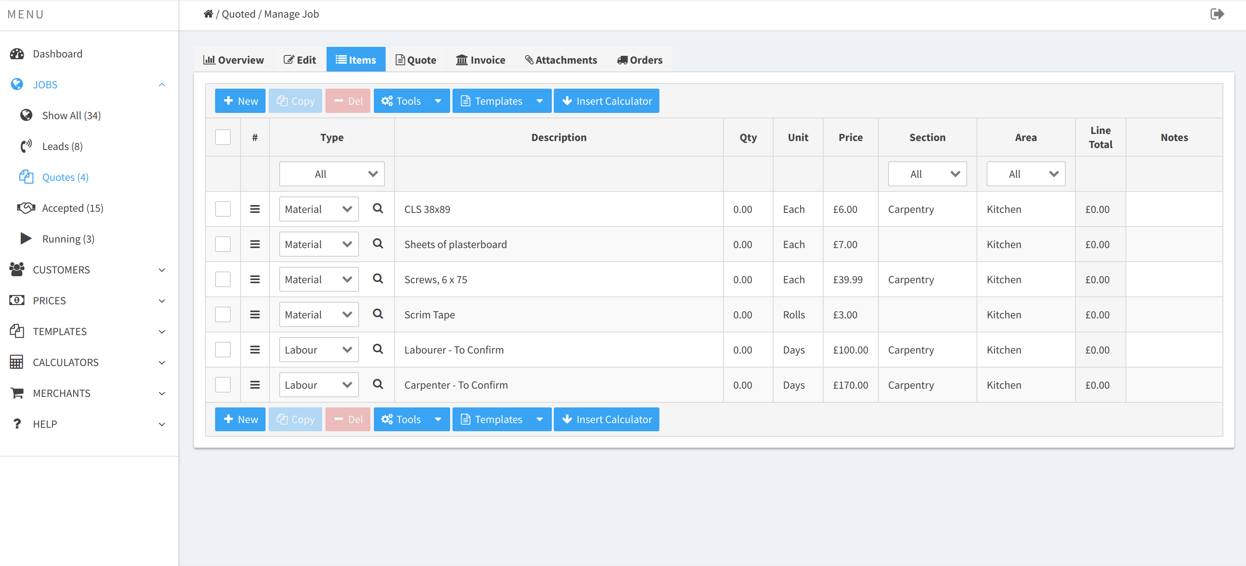Click search icon for Labourer - To Confirm row

pos(378,349)
